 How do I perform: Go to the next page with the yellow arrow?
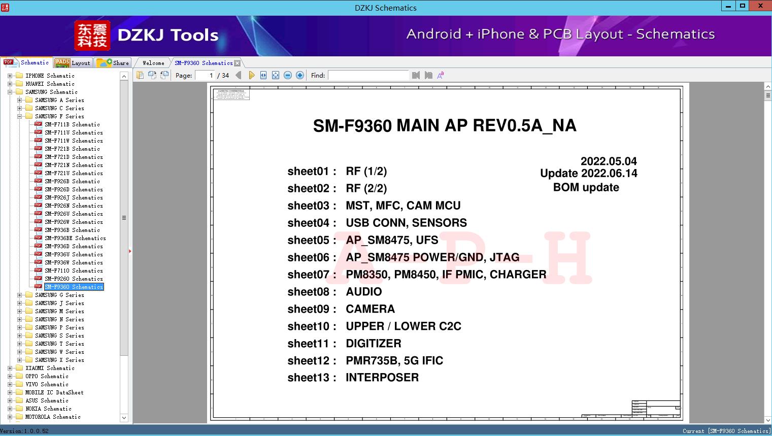tap(251, 75)
